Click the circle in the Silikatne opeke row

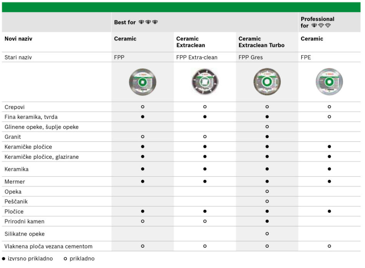point(267,234)
